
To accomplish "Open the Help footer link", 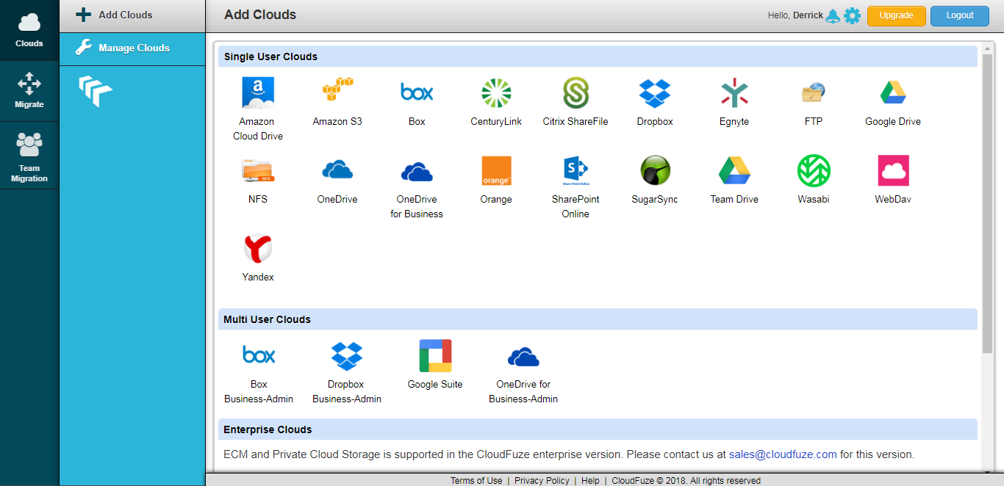I will [590, 481].
